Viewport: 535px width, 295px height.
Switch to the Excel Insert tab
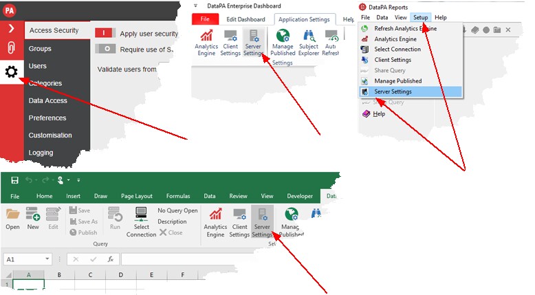coord(73,196)
